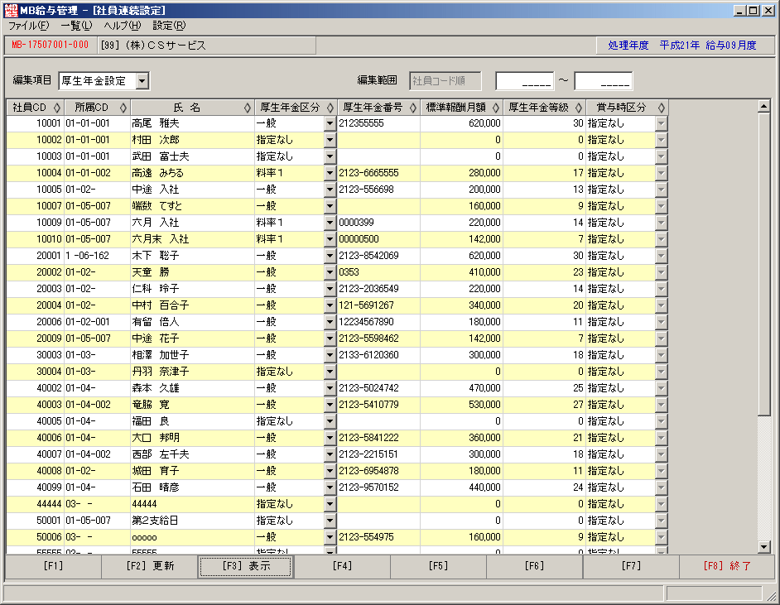Sort by 所属CD column sort icon

tap(123, 108)
